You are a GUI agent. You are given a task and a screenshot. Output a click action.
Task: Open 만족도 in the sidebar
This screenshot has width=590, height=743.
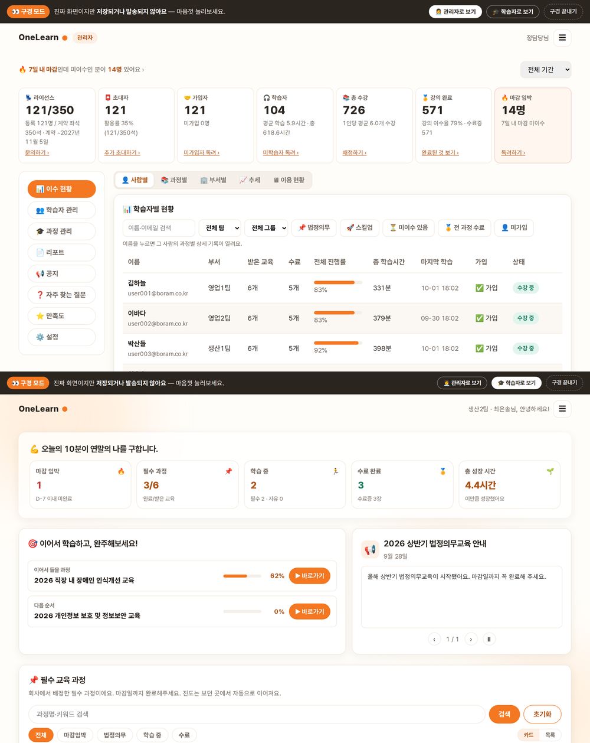click(61, 316)
